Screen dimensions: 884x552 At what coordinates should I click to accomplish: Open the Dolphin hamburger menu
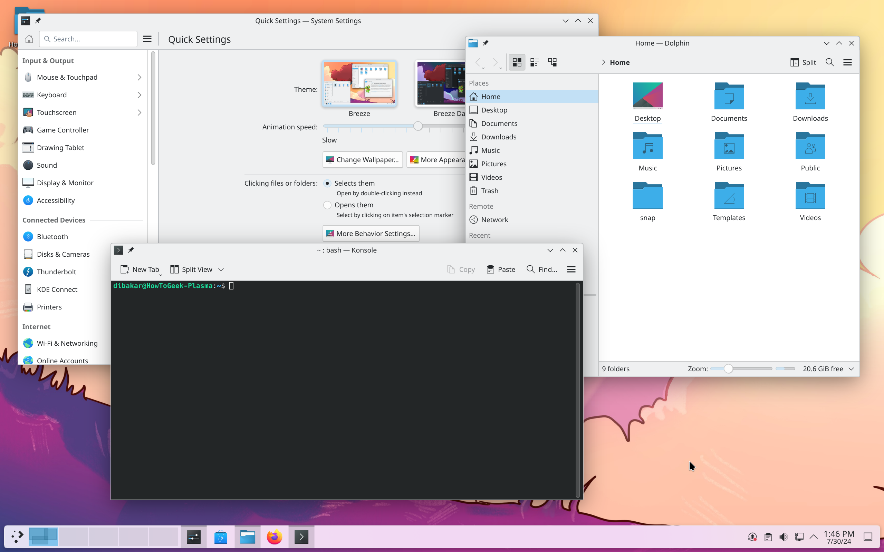click(848, 62)
